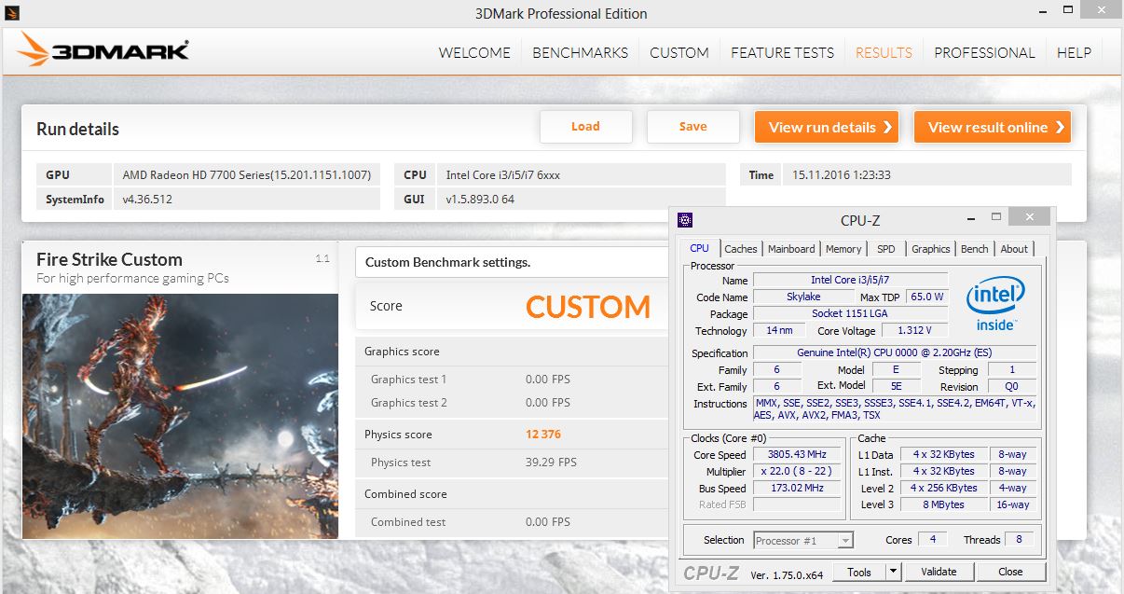The width and height of the screenshot is (1124, 594).
Task: Switch to the SPD tab in CPU-Z
Action: click(885, 249)
